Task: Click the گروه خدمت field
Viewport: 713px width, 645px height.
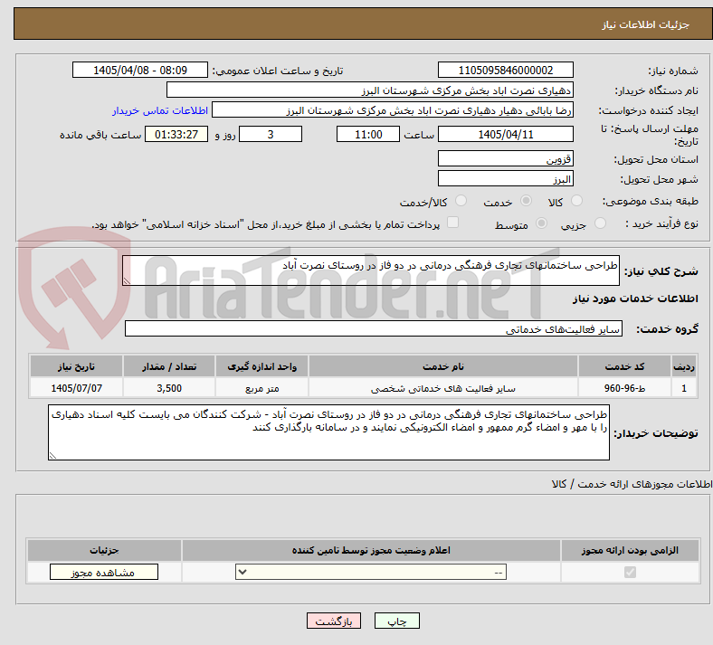Action: click(x=374, y=328)
